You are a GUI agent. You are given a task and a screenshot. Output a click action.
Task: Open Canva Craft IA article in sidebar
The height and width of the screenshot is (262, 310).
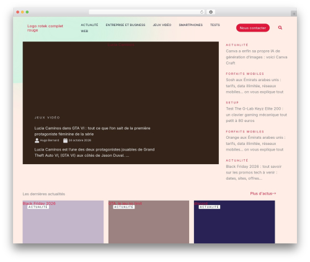(257, 57)
